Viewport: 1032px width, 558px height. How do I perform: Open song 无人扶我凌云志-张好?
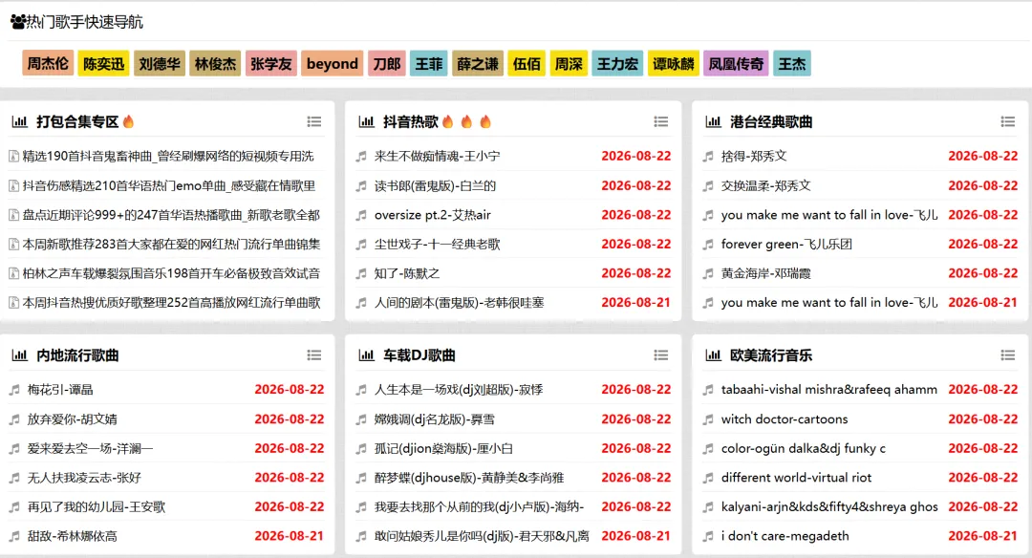coord(84,478)
